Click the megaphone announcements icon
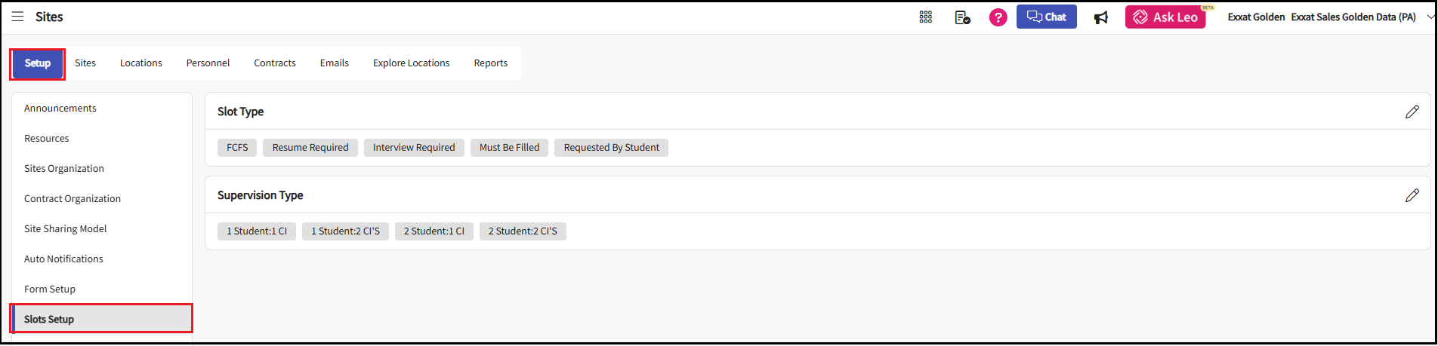Viewport: 1438px width, 346px height. click(1101, 17)
